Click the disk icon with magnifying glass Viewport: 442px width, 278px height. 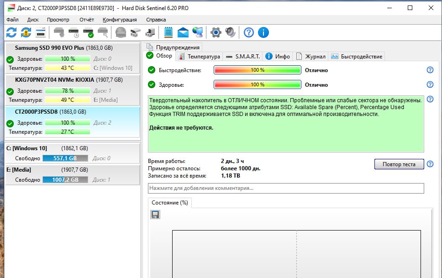pos(103,32)
